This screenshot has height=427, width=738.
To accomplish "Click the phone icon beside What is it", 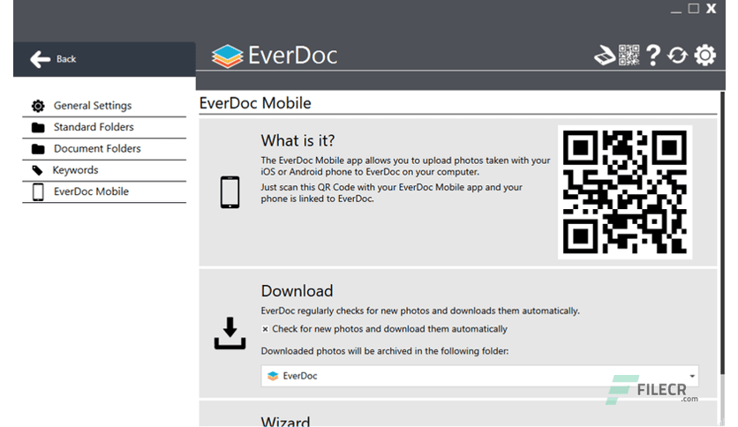I will [230, 191].
